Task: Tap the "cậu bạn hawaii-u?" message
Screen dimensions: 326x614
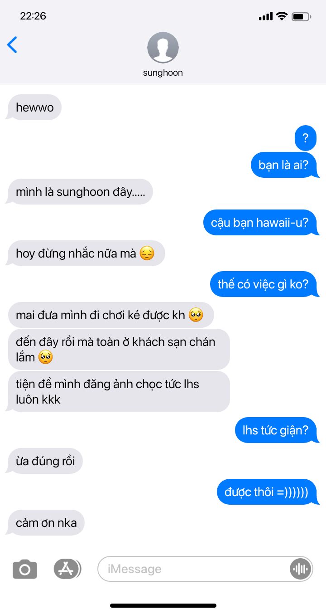Action: 259,223
